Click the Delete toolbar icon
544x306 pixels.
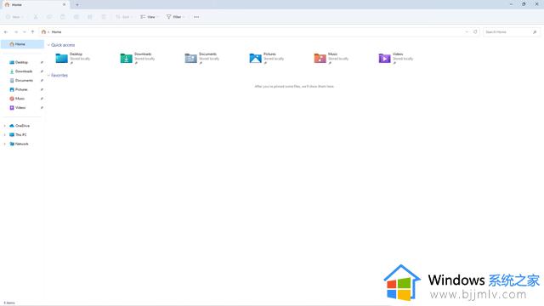pyautogui.click(x=104, y=17)
